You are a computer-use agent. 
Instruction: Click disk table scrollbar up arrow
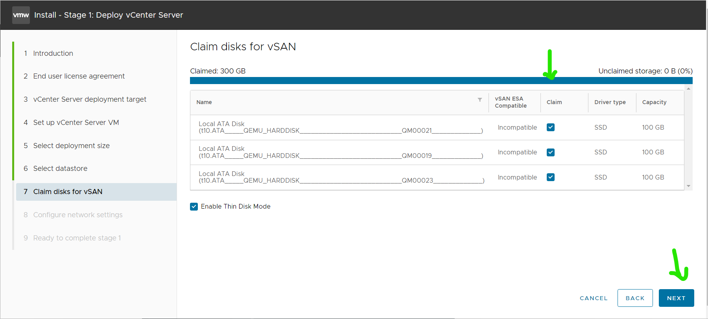[688, 89]
